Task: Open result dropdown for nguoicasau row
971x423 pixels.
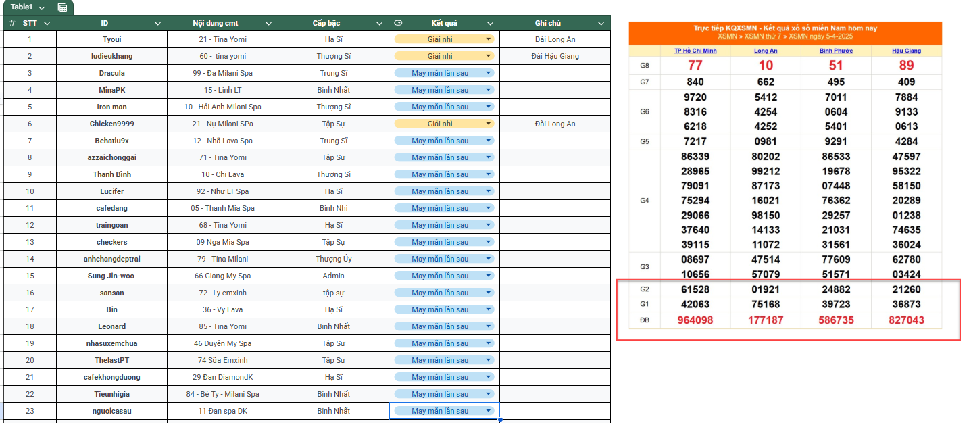Action: 488,411
